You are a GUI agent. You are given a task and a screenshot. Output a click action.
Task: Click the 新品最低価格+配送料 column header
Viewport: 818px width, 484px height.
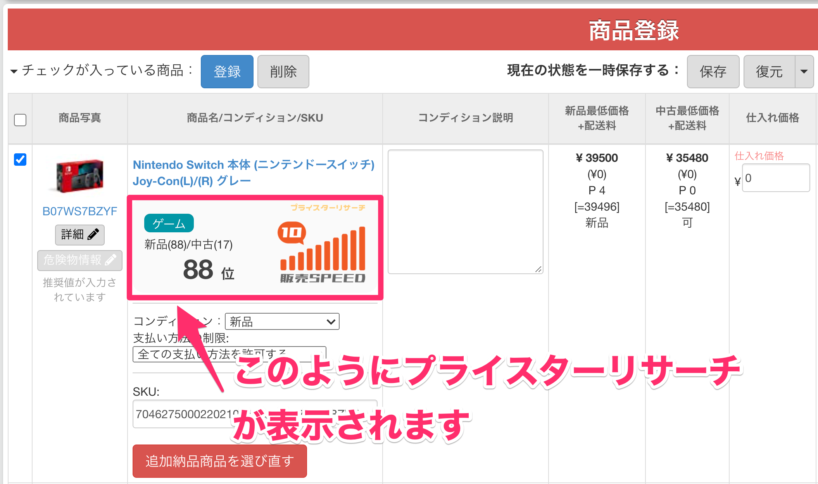597,118
